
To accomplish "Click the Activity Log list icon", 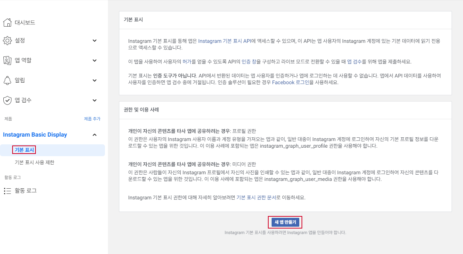I will pos(7,191).
